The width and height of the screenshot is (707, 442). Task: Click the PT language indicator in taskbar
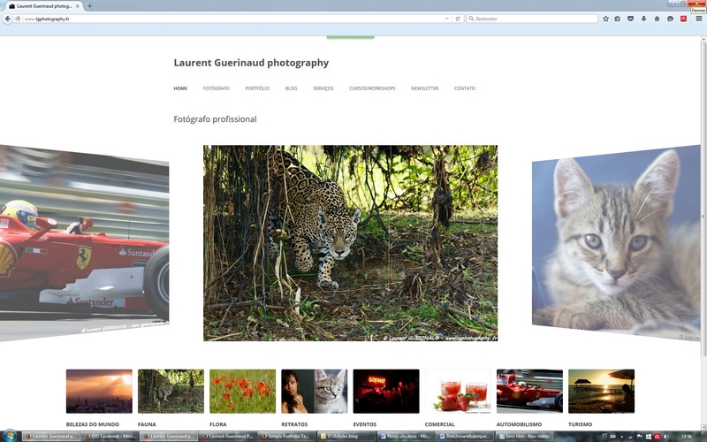pos(604,436)
